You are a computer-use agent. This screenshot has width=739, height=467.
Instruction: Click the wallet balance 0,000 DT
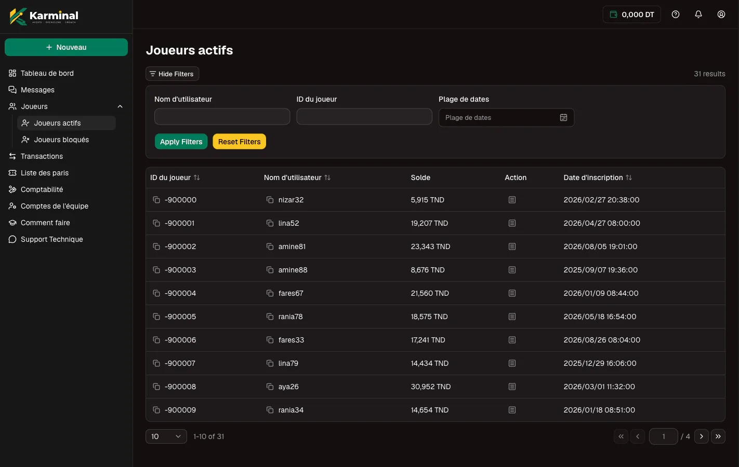[x=632, y=15]
